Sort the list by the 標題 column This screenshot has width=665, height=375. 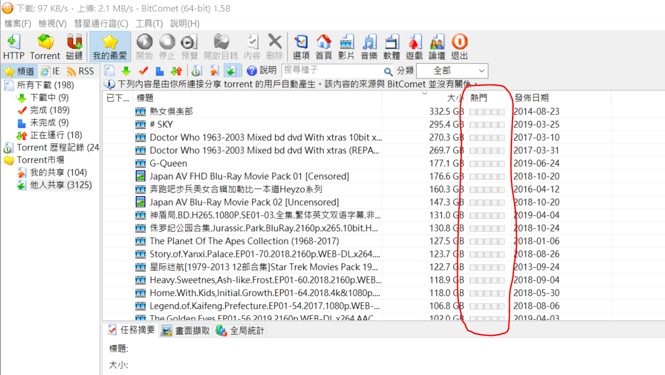(x=257, y=98)
